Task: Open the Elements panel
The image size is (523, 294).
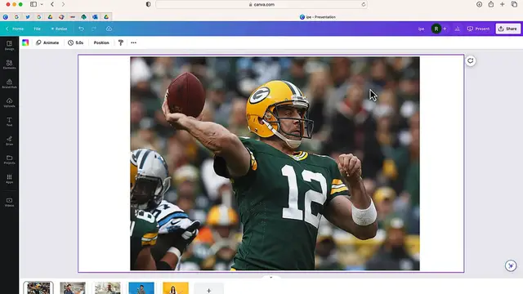Action: [9, 65]
